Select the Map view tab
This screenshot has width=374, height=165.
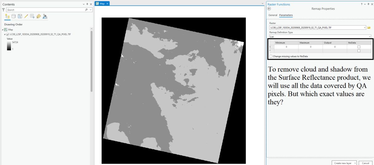point(102,4)
